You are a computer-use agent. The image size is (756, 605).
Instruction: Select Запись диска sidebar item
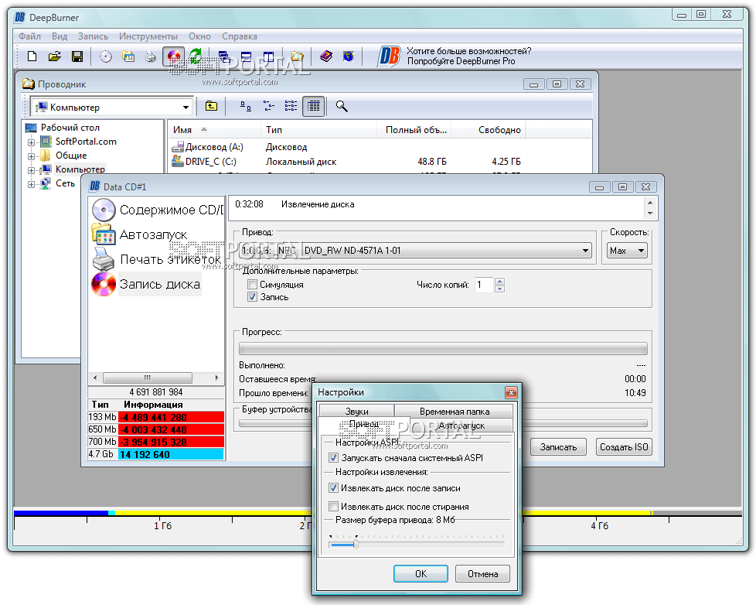[146, 284]
